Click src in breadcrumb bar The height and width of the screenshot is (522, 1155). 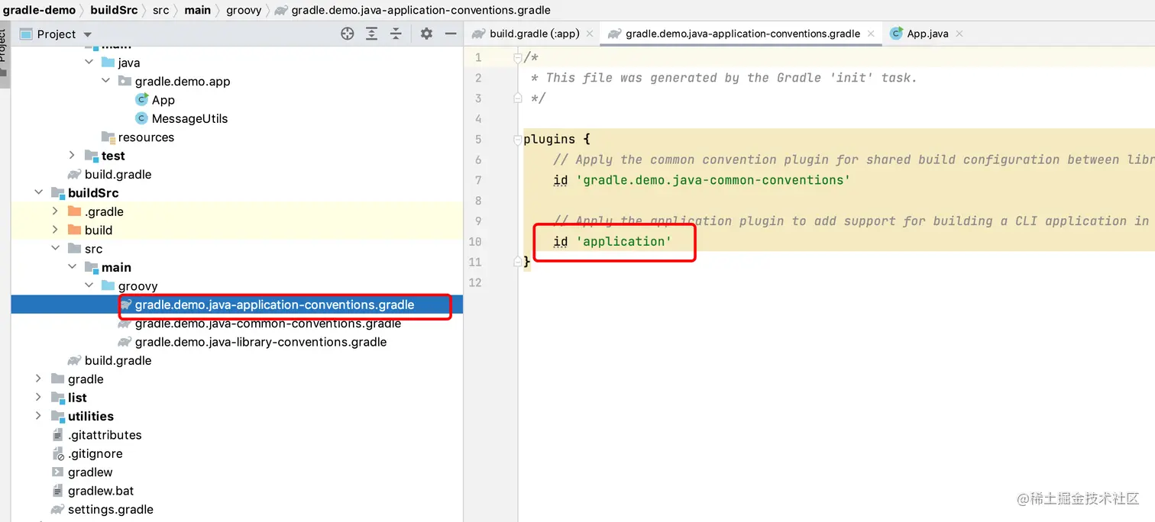160,10
